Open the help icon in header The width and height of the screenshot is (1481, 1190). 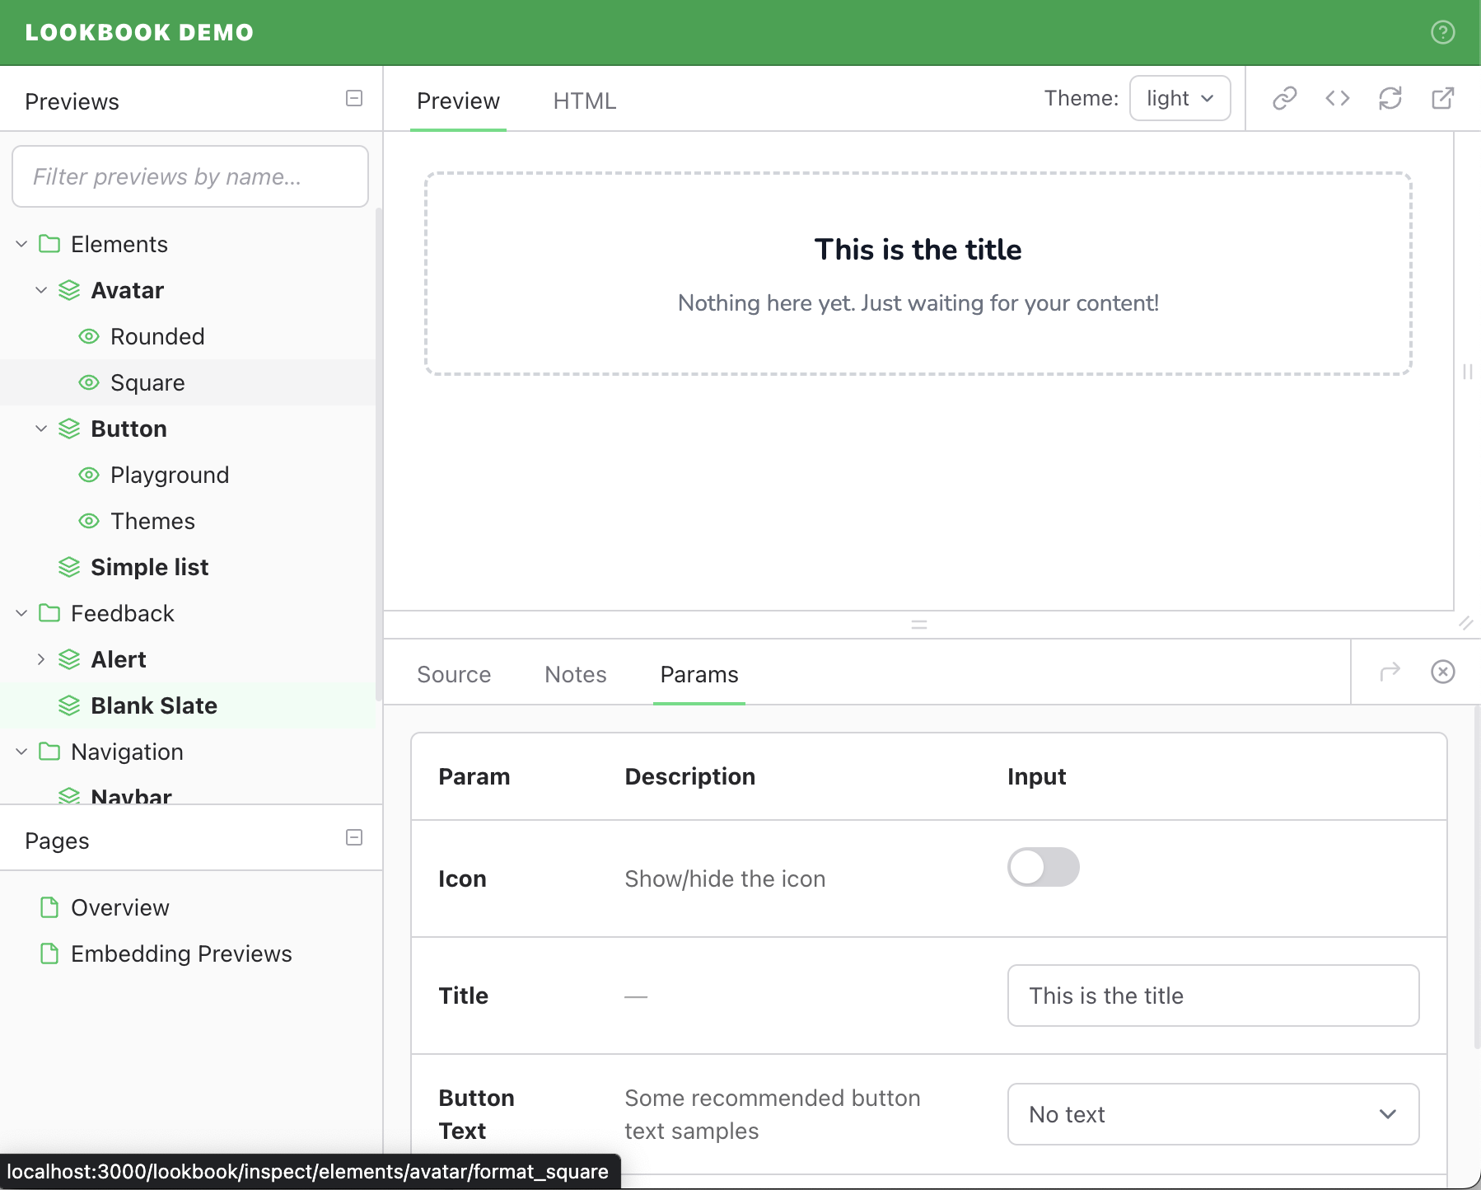click(1442, 32)
